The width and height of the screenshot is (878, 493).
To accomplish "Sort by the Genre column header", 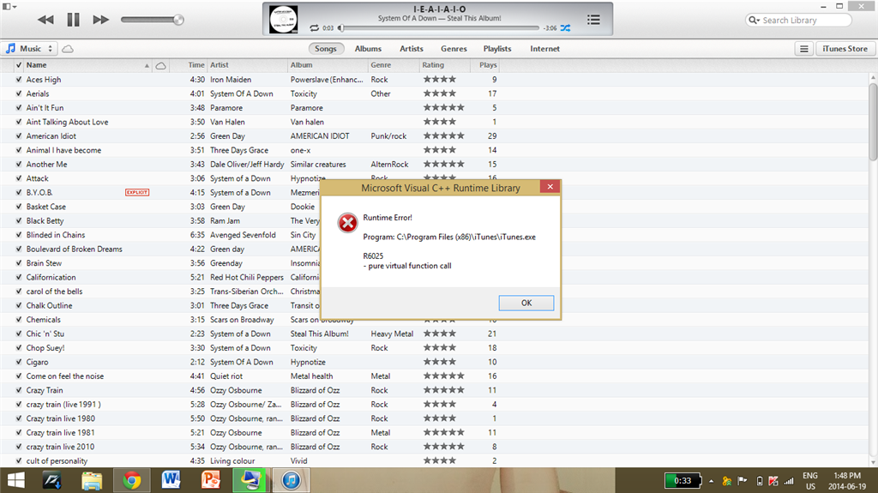I will pos(394,65).
